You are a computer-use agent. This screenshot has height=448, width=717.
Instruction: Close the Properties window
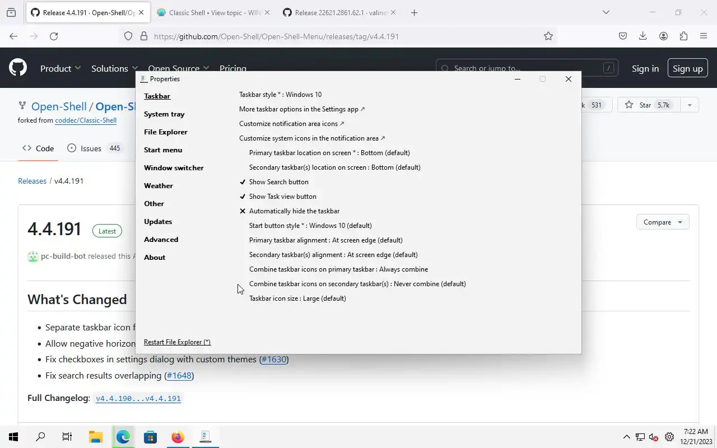click(x=569, y=79)
